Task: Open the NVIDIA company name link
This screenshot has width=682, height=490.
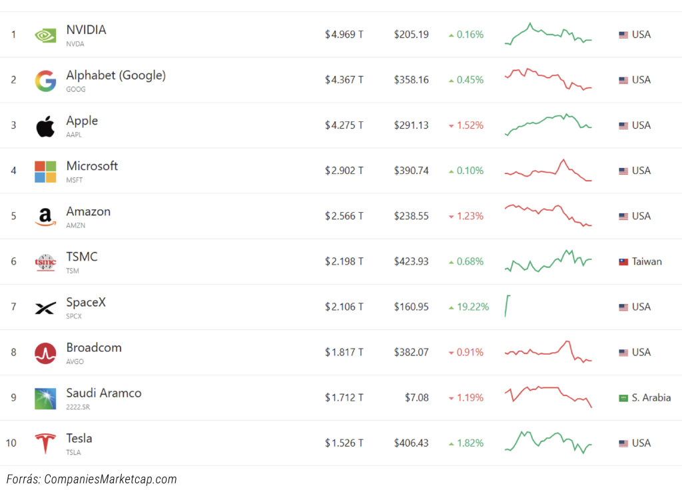Action: pyautogui.click(x=86, y=29)
